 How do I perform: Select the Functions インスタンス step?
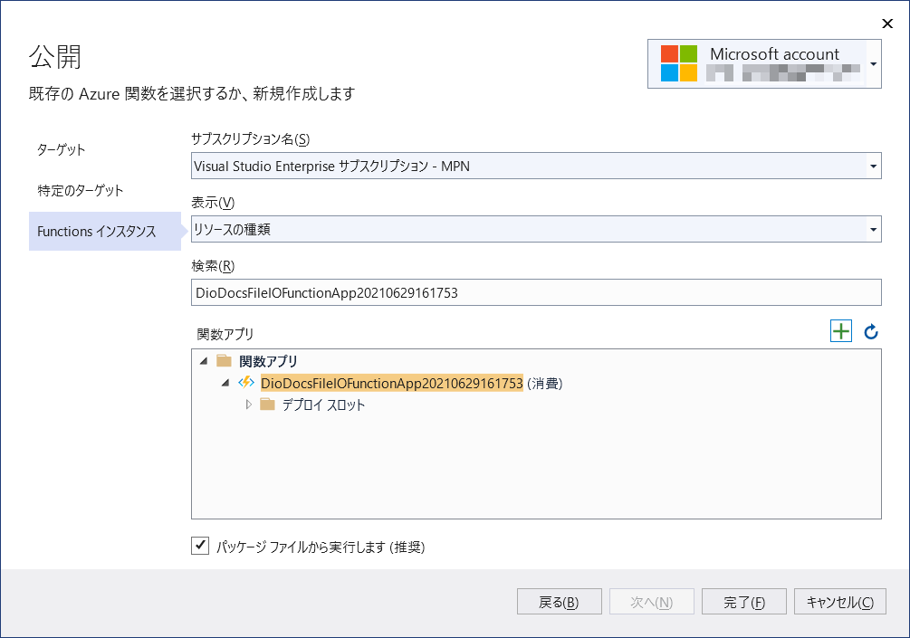105,231
